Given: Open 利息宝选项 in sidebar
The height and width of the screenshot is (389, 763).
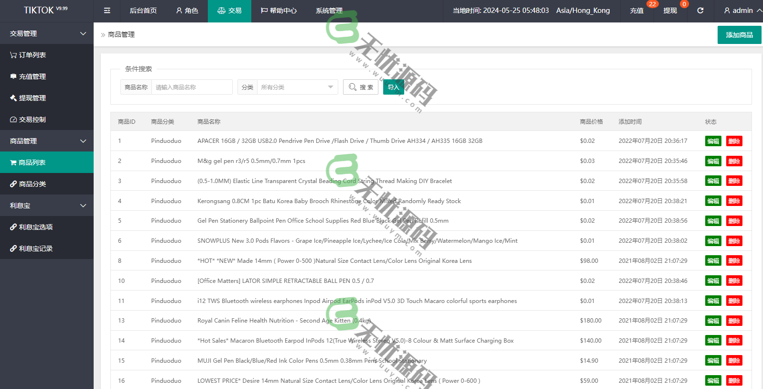Looking at the screenshot, I should pyautogui.click(x=35, y=227).
